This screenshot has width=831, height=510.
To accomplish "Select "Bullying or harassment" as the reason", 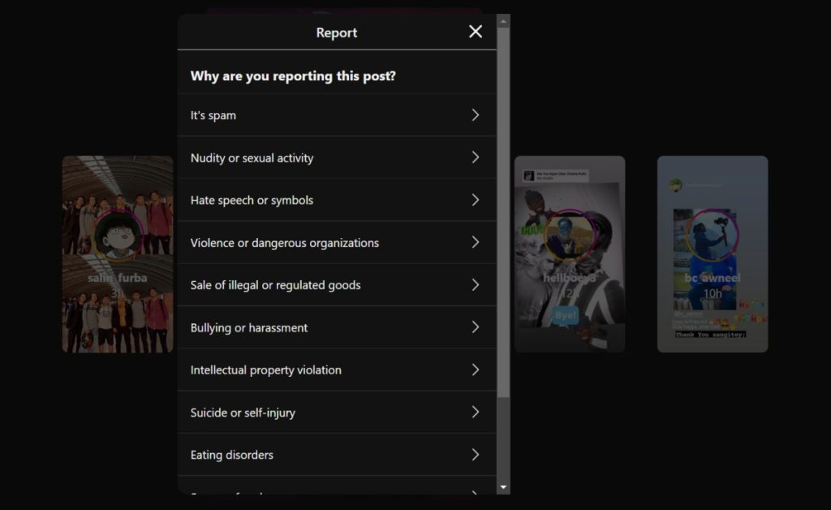I will (337, 327).
